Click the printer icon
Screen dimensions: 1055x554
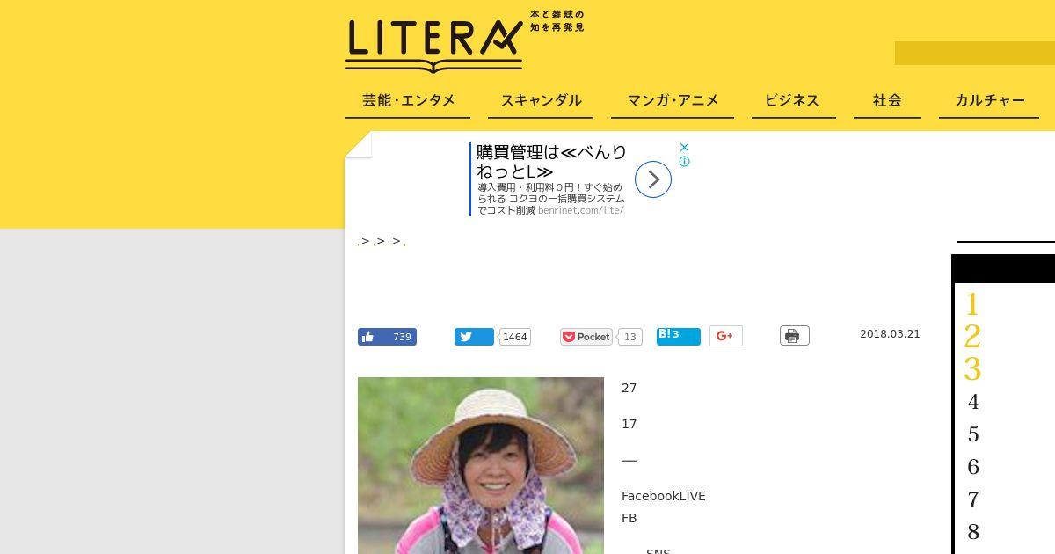click(x=794, y=336)
